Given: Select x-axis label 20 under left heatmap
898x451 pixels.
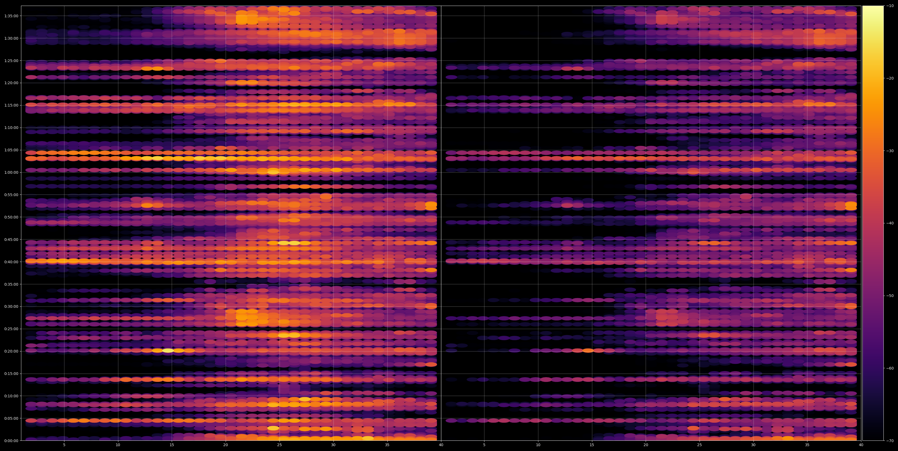Looking at the screenshot, I should 226,445.
